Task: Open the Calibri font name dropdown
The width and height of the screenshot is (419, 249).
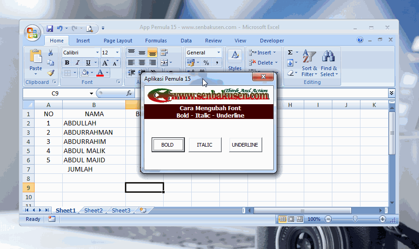Action: [97, 53]
